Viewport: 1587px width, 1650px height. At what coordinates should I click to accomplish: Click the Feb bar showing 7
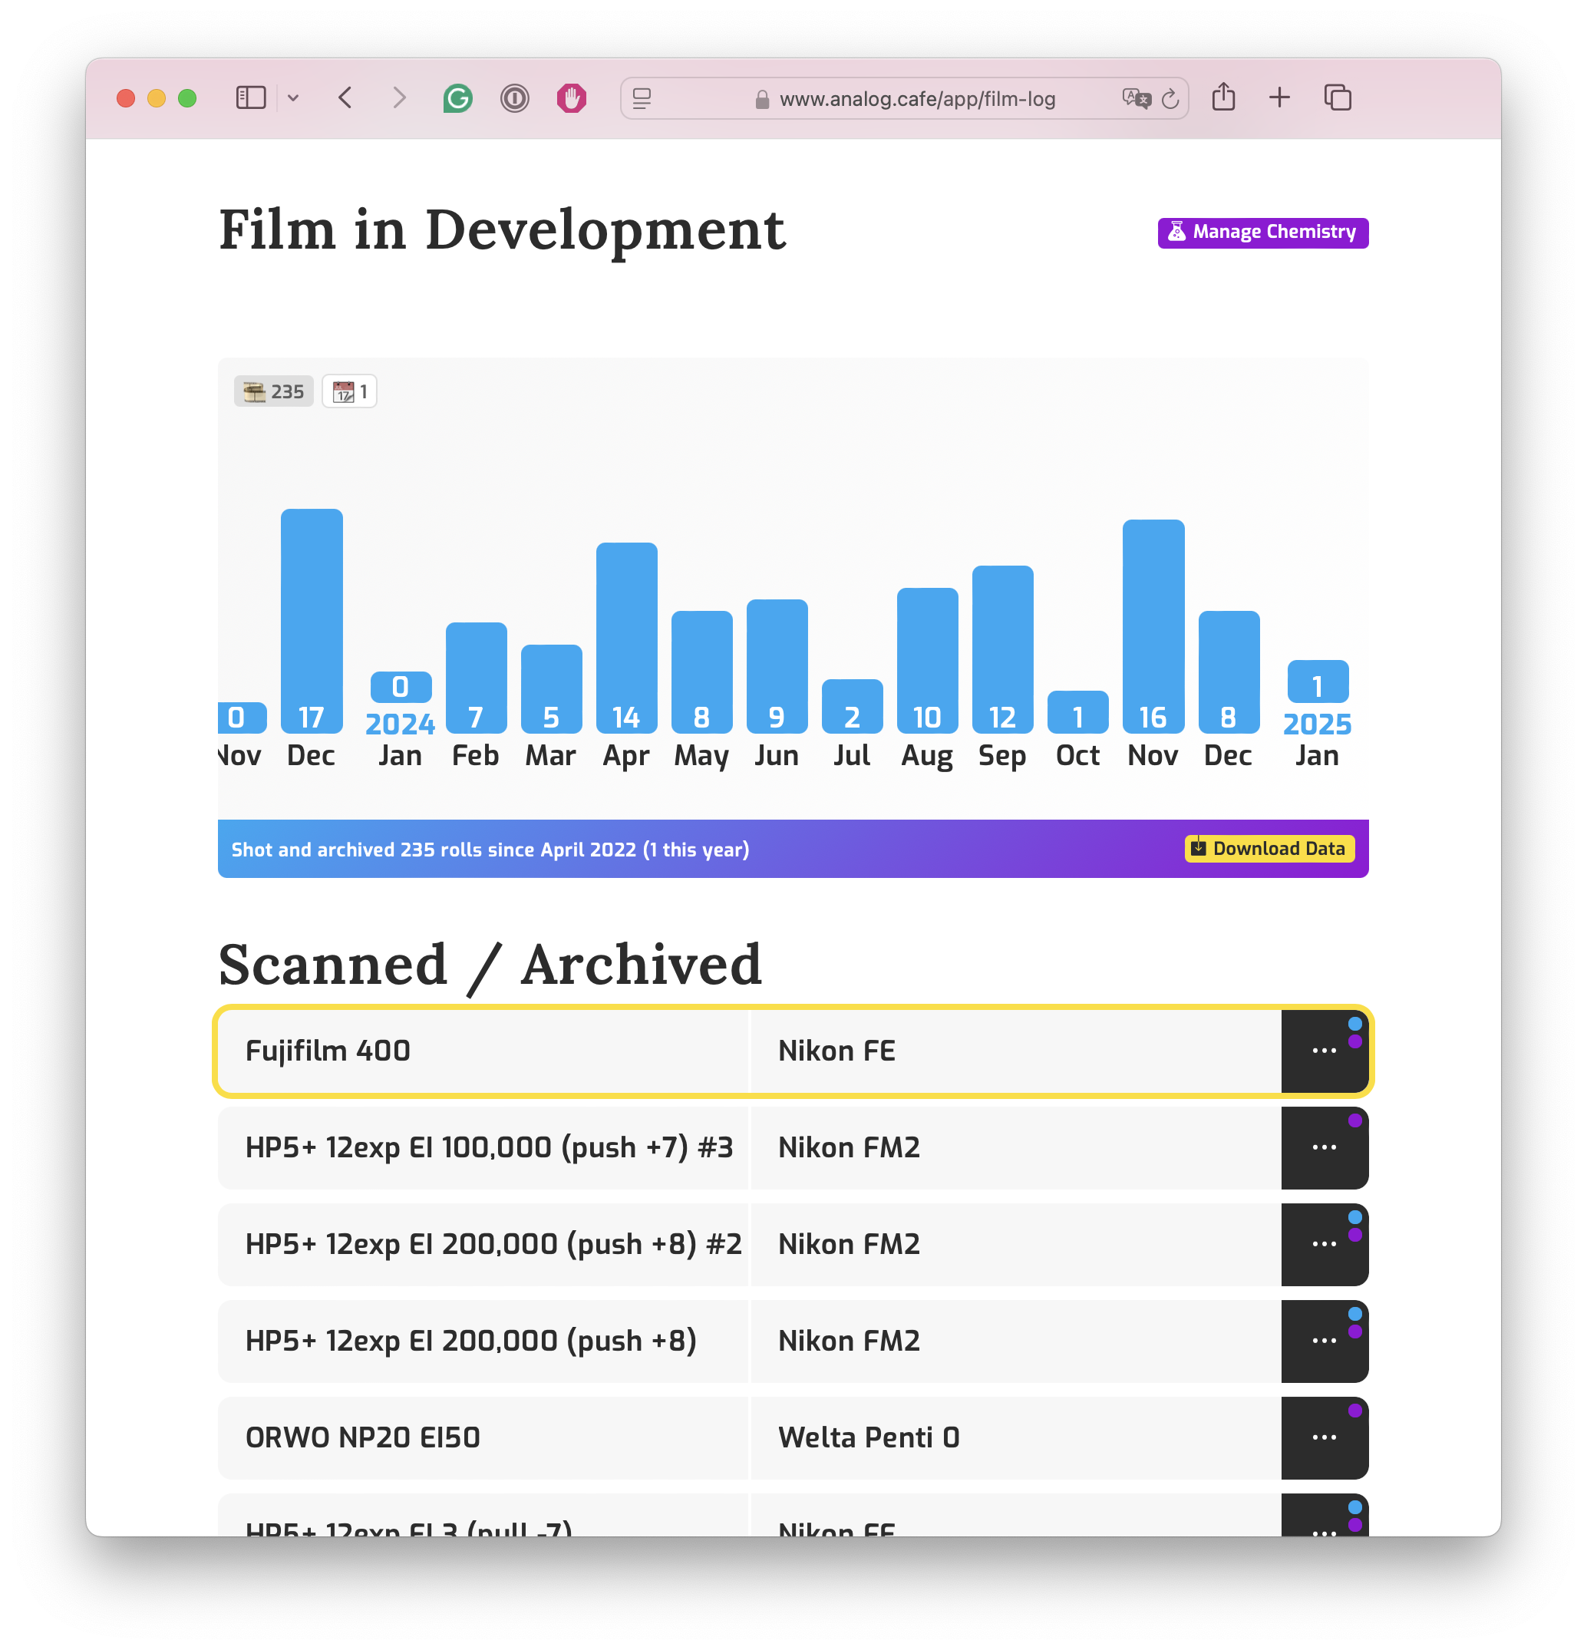click(477, 678)
